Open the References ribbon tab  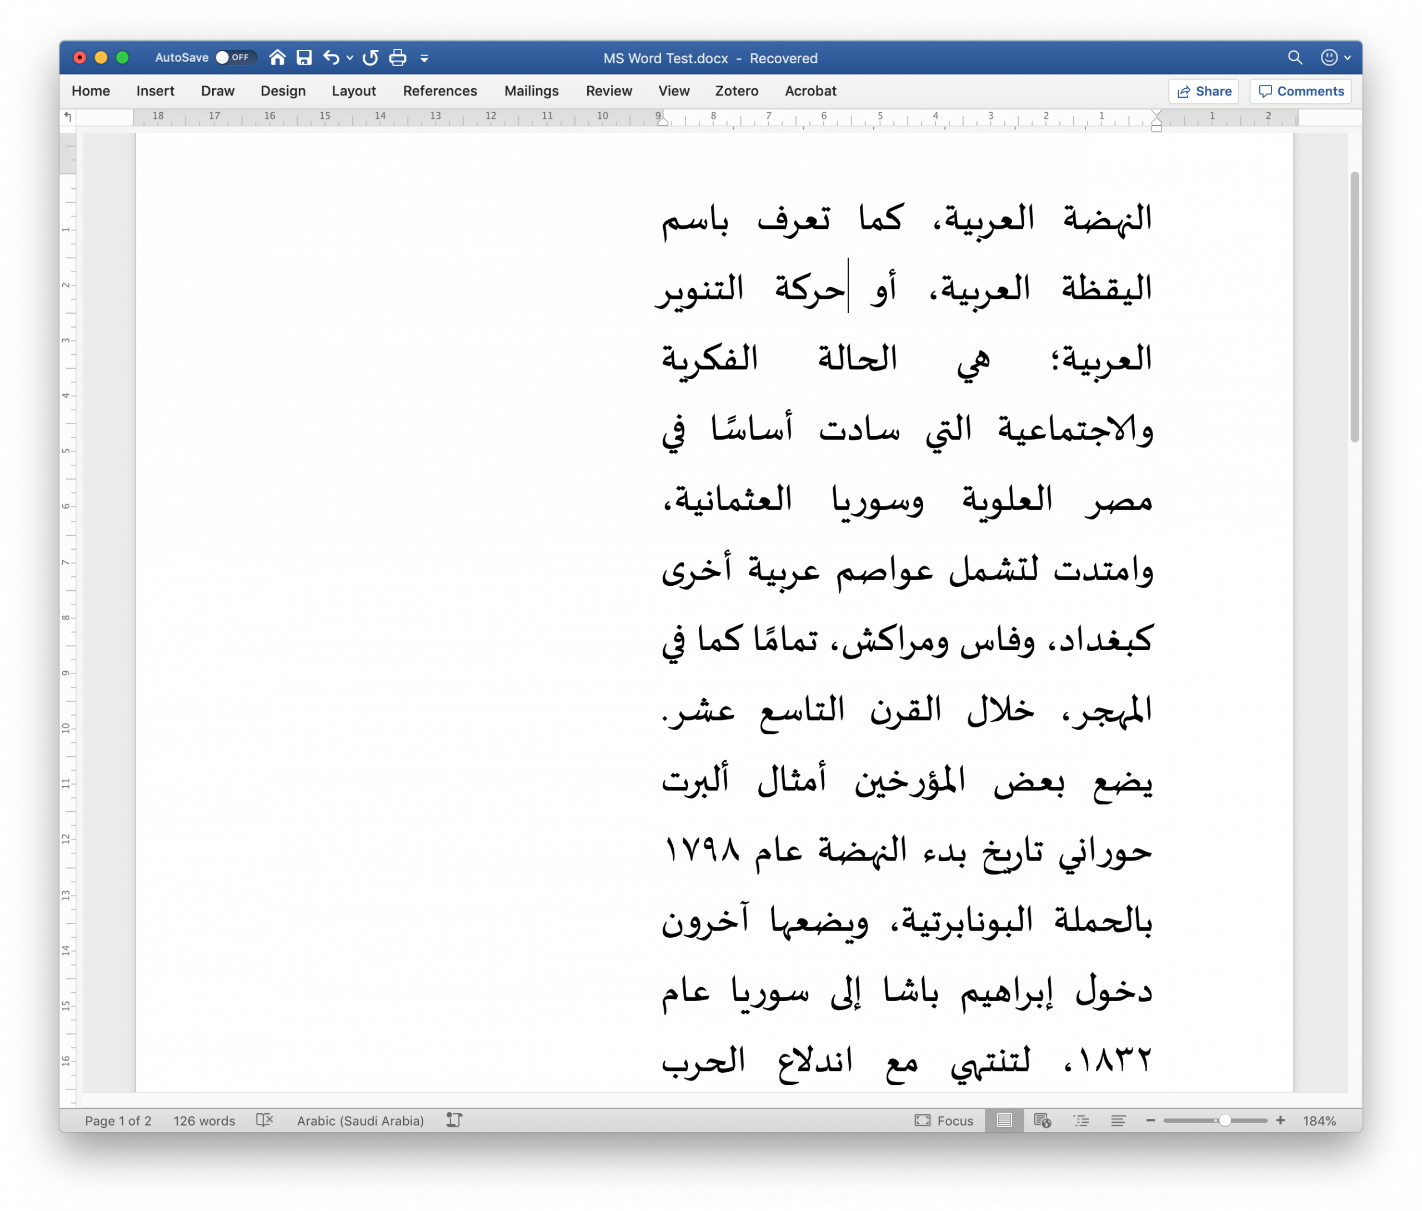coord(440,91)
